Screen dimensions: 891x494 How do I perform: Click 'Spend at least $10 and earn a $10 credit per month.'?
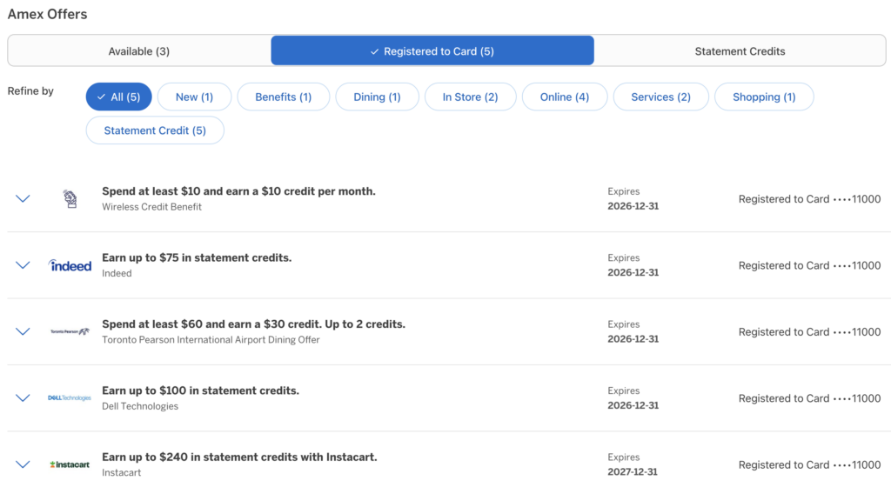pyautogui.click(x=238, y=191)
